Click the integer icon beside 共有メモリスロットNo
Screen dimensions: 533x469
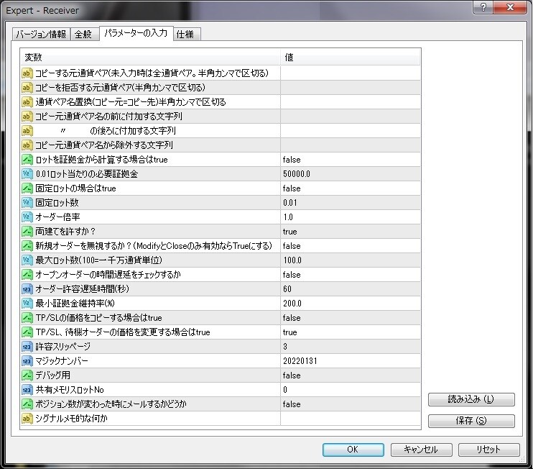click(27, 390)
